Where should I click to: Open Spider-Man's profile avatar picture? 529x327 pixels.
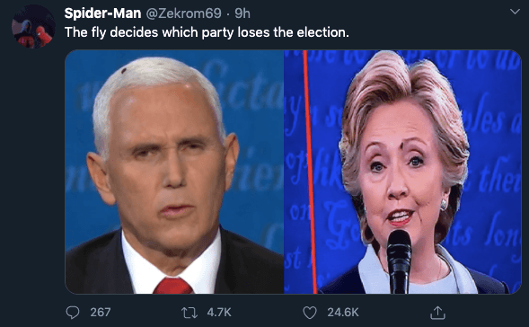pyautogui.click(x=33, y=26)
